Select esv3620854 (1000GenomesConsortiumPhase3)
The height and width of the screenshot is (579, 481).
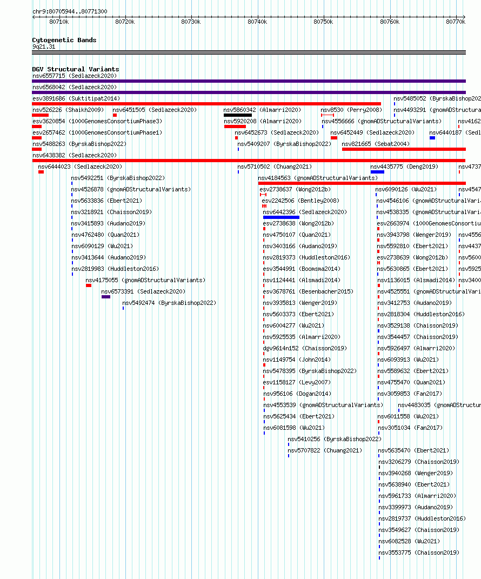[97, 121]
